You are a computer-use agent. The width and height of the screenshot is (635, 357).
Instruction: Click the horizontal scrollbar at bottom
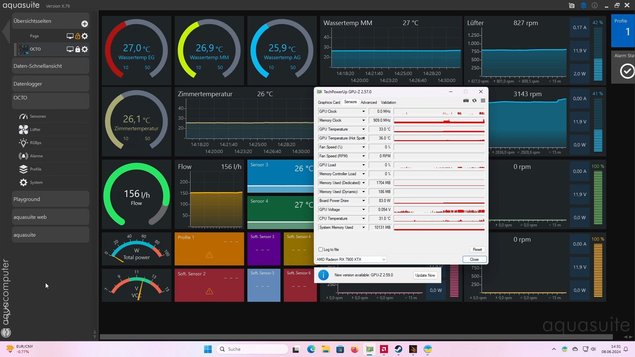coord(356,337)
